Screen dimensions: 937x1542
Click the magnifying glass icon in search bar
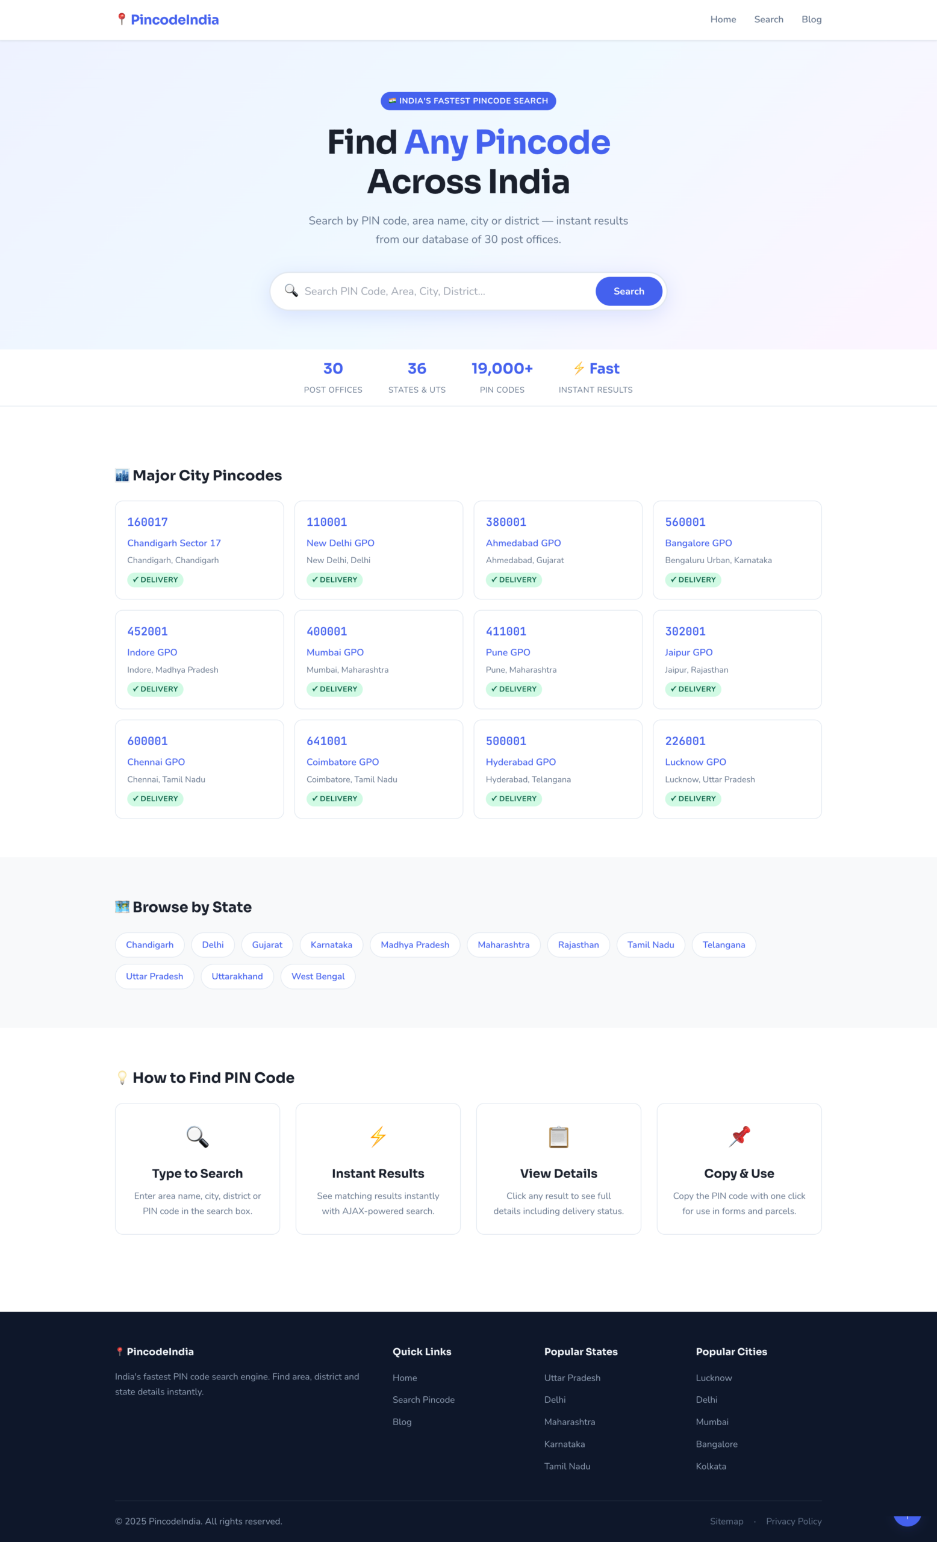pos(291,291)
